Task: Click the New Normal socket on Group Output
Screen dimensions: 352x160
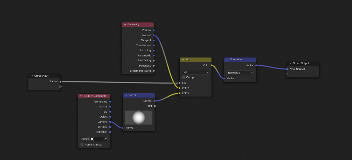Action: click(x=287, y=69)
